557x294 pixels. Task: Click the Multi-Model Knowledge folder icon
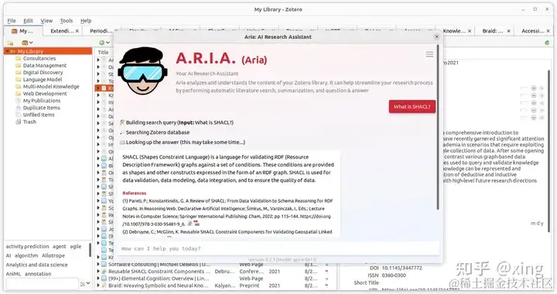point(18,87)
